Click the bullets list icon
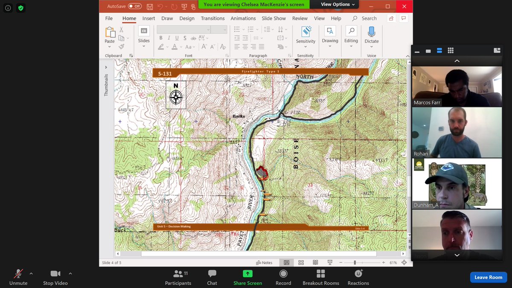This screenshot has height=288, width=512. pos(236,29)
